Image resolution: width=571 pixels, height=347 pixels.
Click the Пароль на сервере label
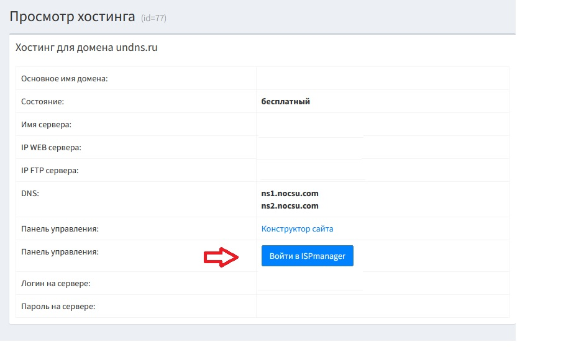pyautogui.click(x=58, y=307)
